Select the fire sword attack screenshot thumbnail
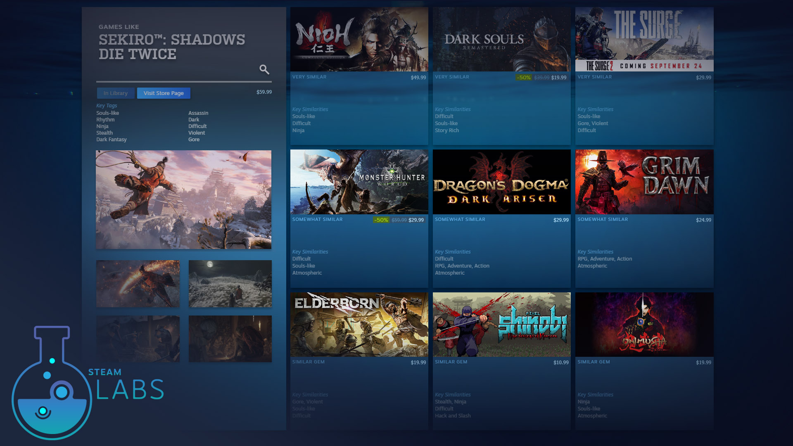 click(x=138, y=284)
